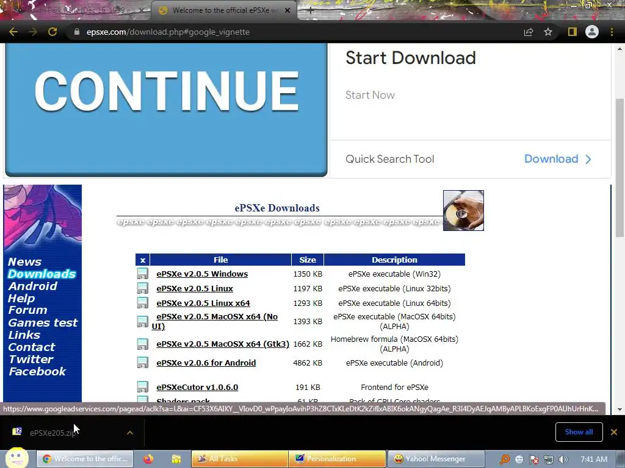Screen dimensions: 625x468
Task: Switch to Yahoo! Messenger taskbar window
Action: (x=436, y=459)
